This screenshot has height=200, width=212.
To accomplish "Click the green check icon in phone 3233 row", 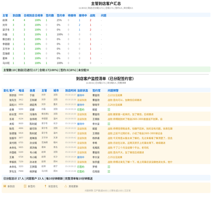I will [x=109, y=167].
